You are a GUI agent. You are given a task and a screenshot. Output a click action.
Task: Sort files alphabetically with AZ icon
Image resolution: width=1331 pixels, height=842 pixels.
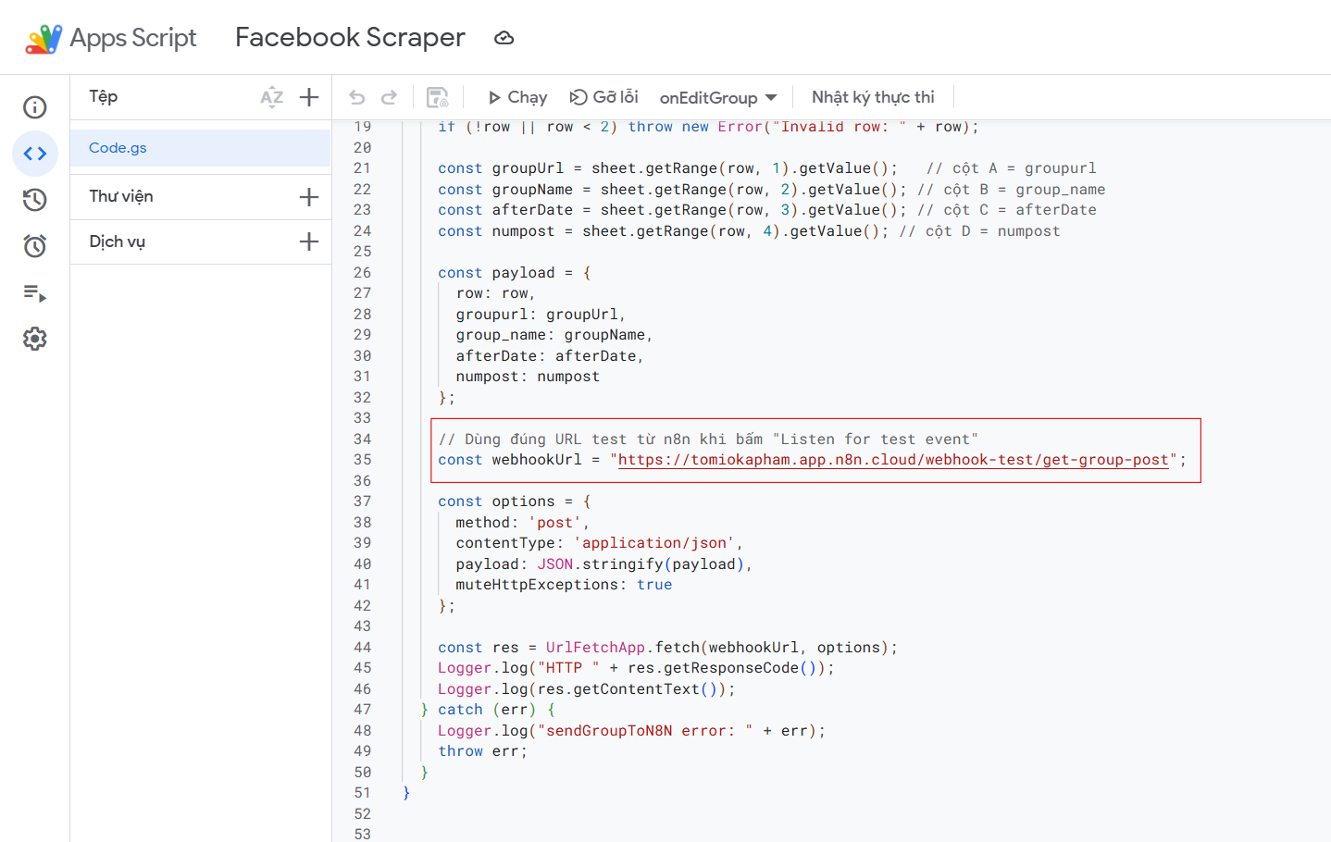(272, 97)
